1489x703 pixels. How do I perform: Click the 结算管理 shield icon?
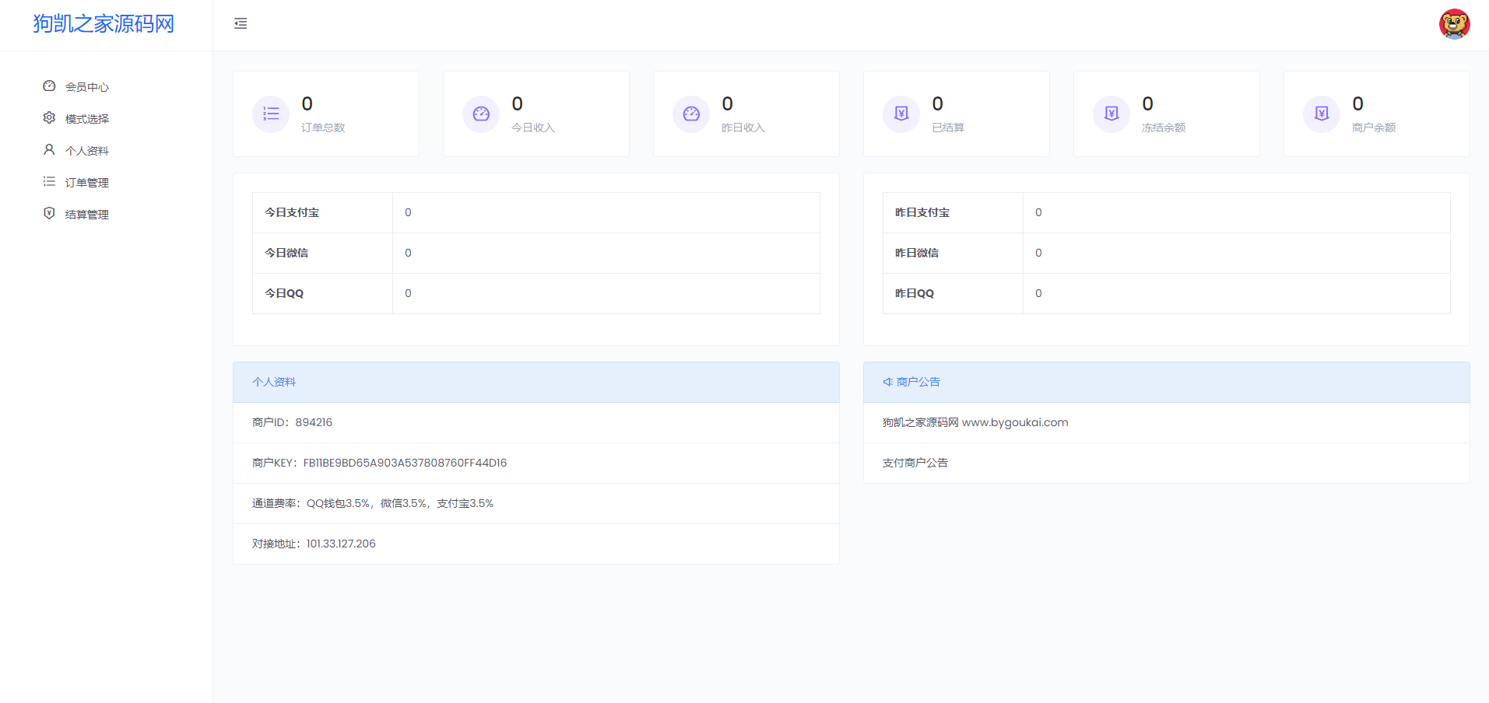(x=49, y=214)
